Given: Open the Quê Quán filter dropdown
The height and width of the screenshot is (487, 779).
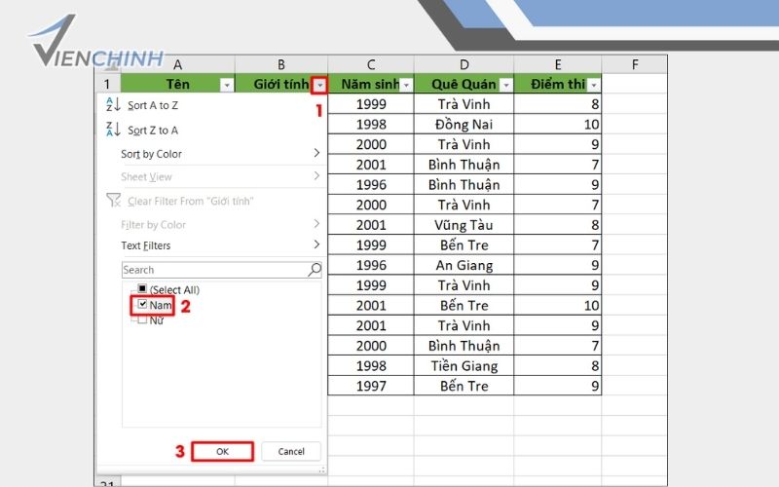Looking at the screenshot, I should [x=505, y=86].
